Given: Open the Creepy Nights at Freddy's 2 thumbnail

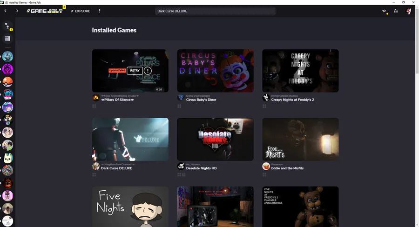Looking at the screenshot, I should pos(300,71).
